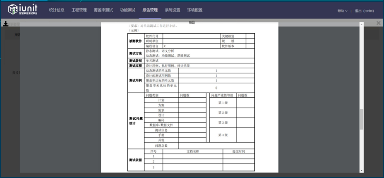The width and height of the screenshot is (384, 178).
Task: Click the 问题严重性等级 header cell
Action: coord(223,95)
